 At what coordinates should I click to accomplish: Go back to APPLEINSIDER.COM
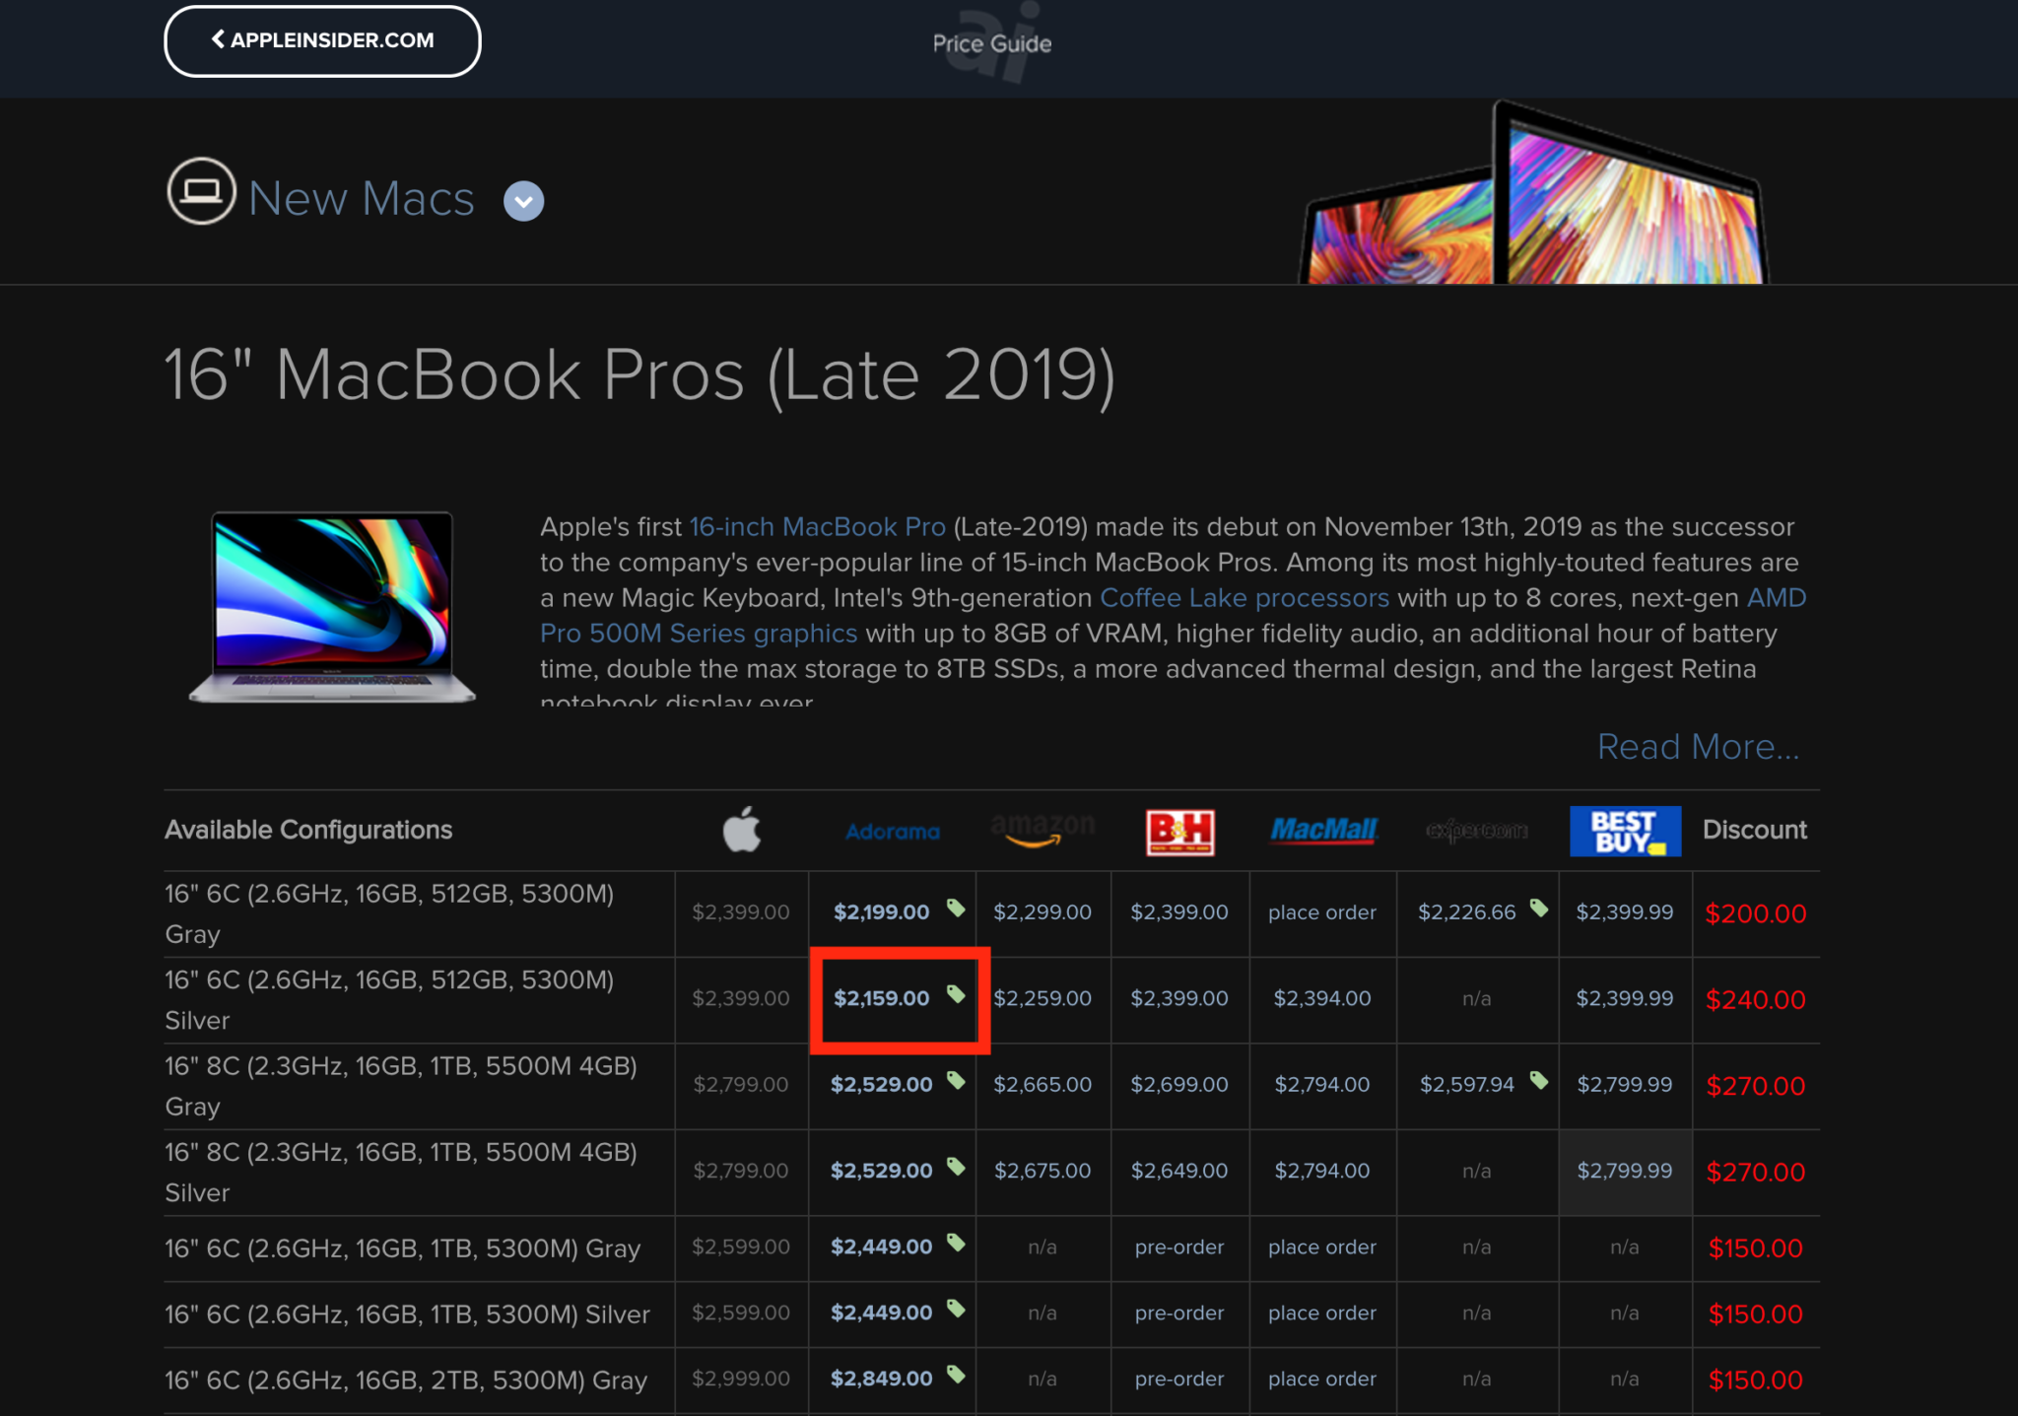[322, 40]
